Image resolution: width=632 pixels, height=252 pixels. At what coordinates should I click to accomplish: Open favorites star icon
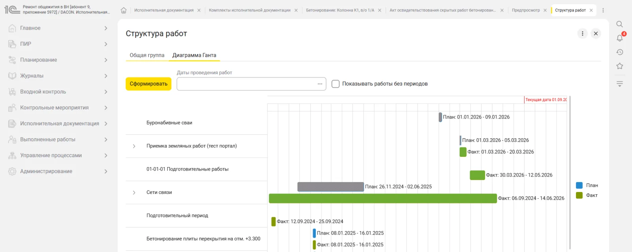[620, 66]
